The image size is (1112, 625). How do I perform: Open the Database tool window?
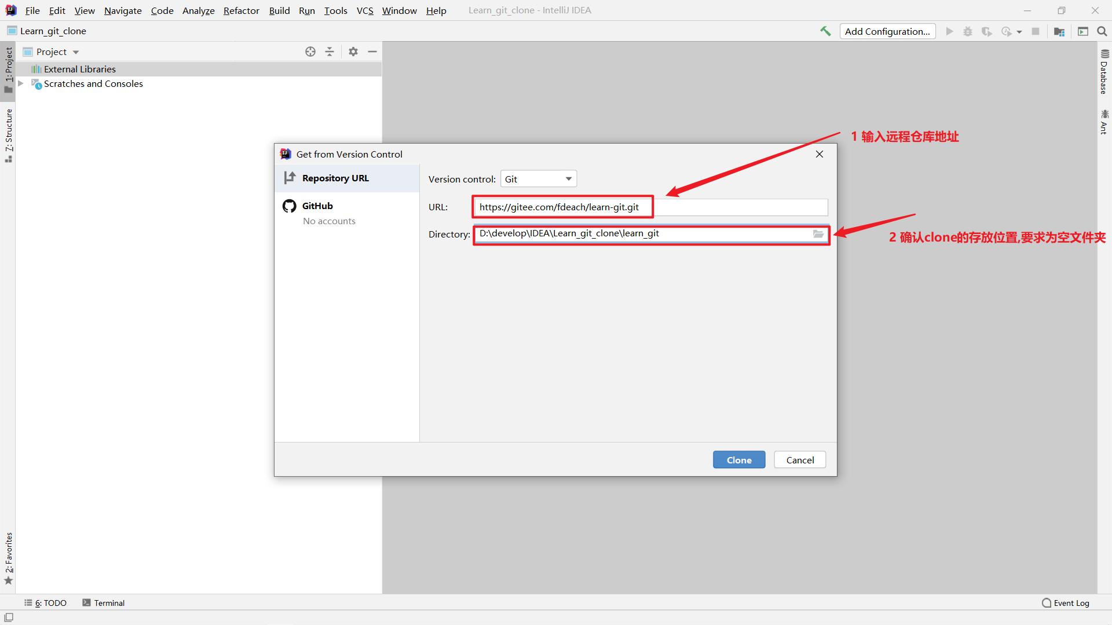1104,72
